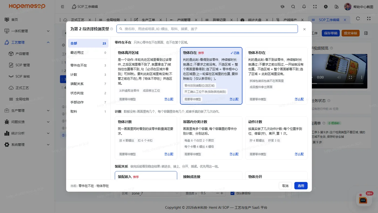Click the sidebar collapse icon in header

coord(63,6)
